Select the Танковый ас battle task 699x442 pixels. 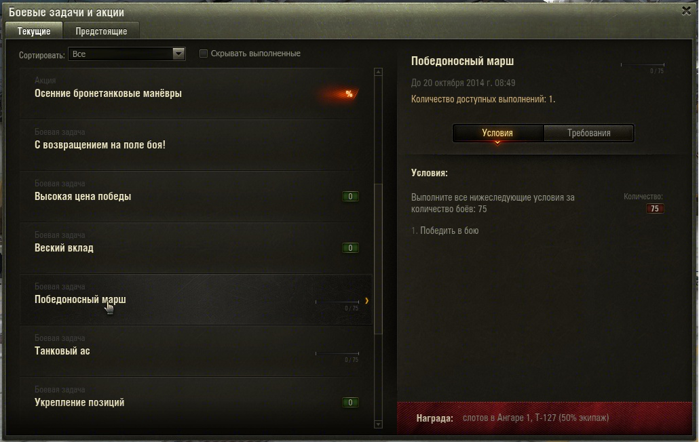tap(195, 351)
